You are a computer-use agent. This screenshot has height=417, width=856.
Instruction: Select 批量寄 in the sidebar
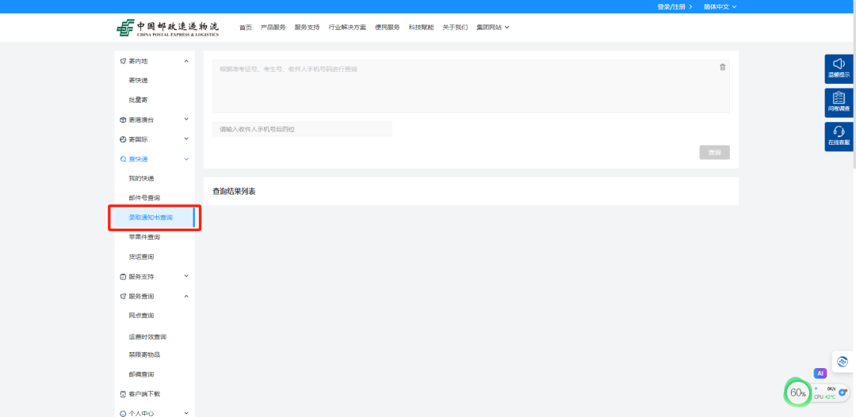(x=138, y=100)
